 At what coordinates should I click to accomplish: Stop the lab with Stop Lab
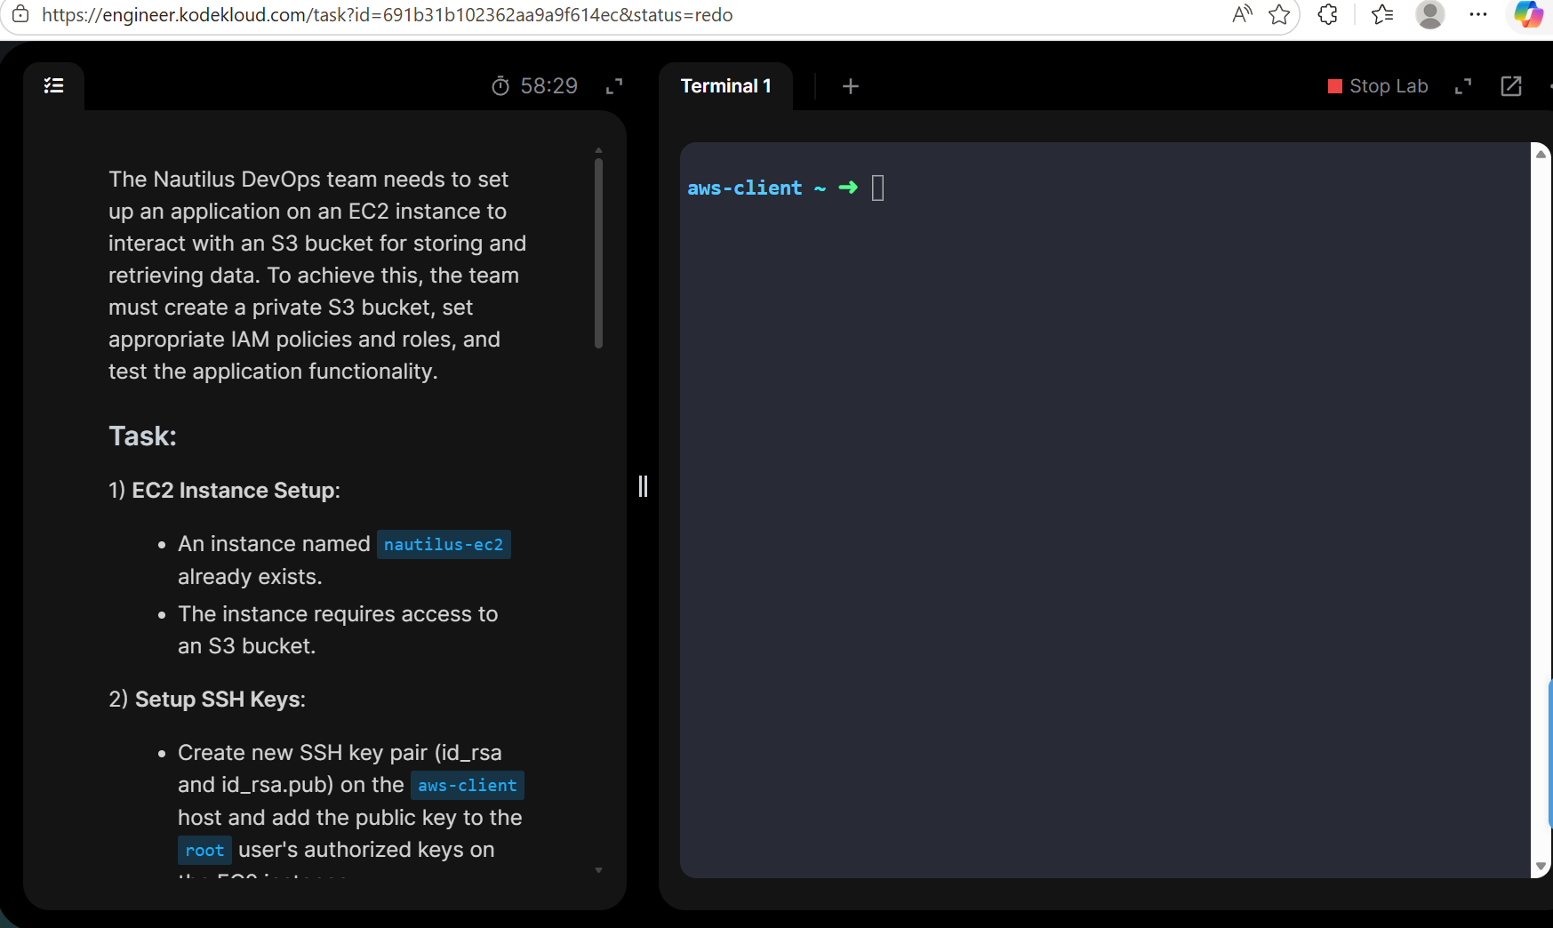(x=1378, y=86)
